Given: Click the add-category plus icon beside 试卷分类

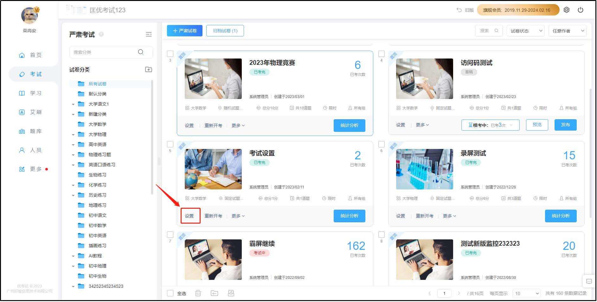Looking at the screenshot, I should click(x=148, y=69).
